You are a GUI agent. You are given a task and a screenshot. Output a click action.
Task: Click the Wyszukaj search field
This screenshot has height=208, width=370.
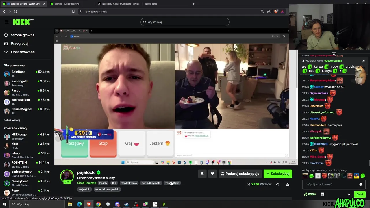pos(185,22)
